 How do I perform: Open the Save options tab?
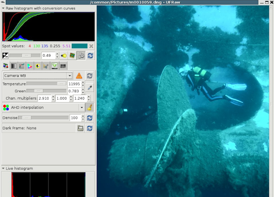pos(54,66)
